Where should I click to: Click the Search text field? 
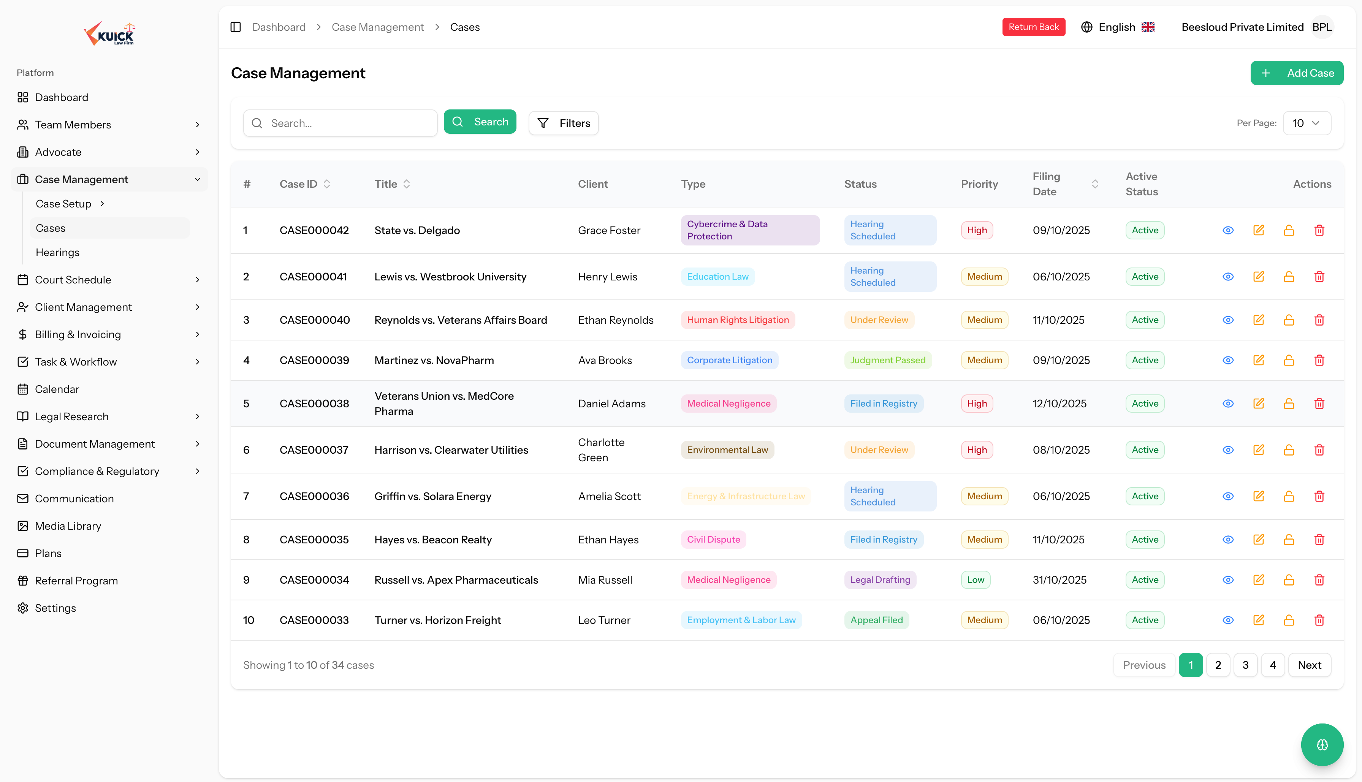tap(340, 123)
